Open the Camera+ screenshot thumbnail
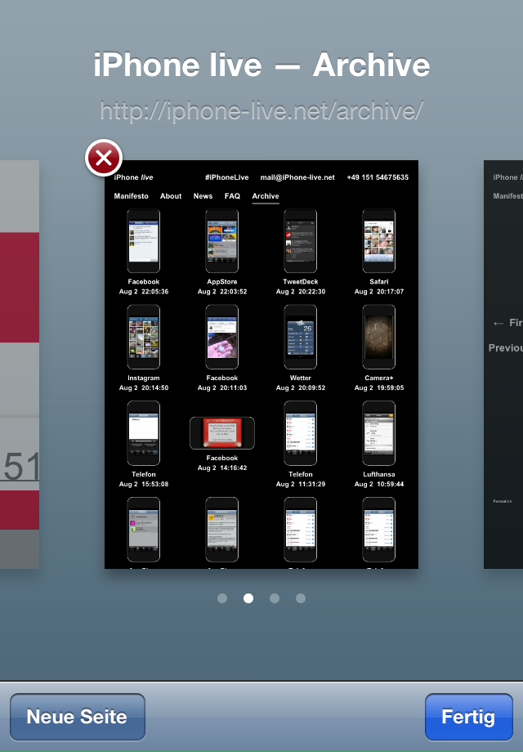The height and width of the screenshot is (752, 523). point(378,337)
